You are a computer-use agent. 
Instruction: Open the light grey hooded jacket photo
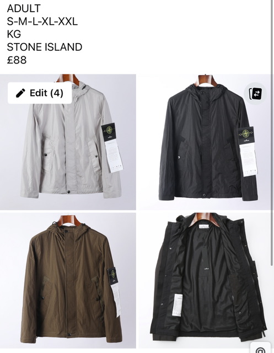click(68, 142)
